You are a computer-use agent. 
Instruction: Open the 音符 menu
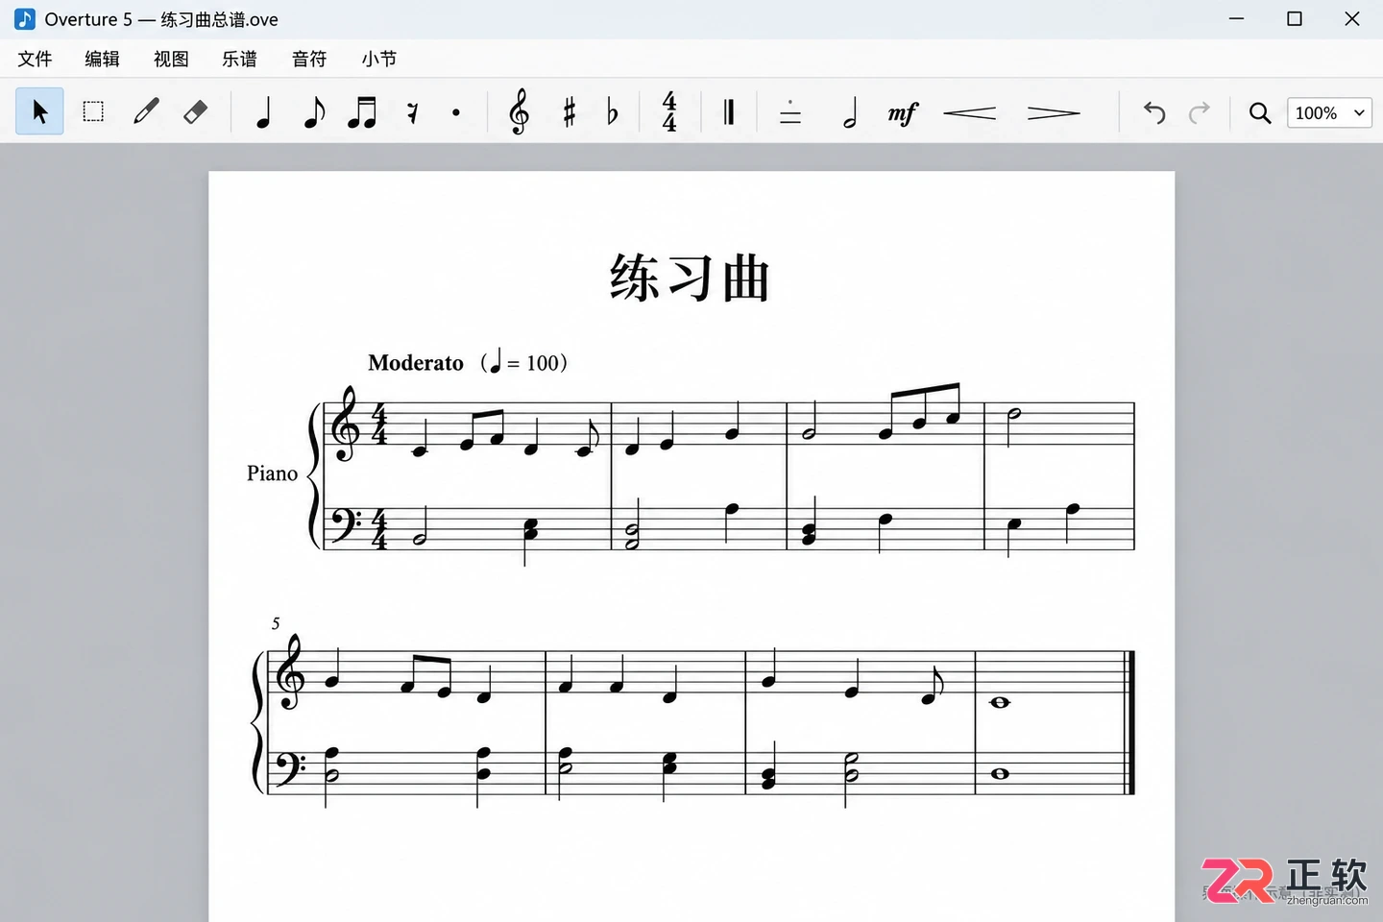[x=309, y=59]
